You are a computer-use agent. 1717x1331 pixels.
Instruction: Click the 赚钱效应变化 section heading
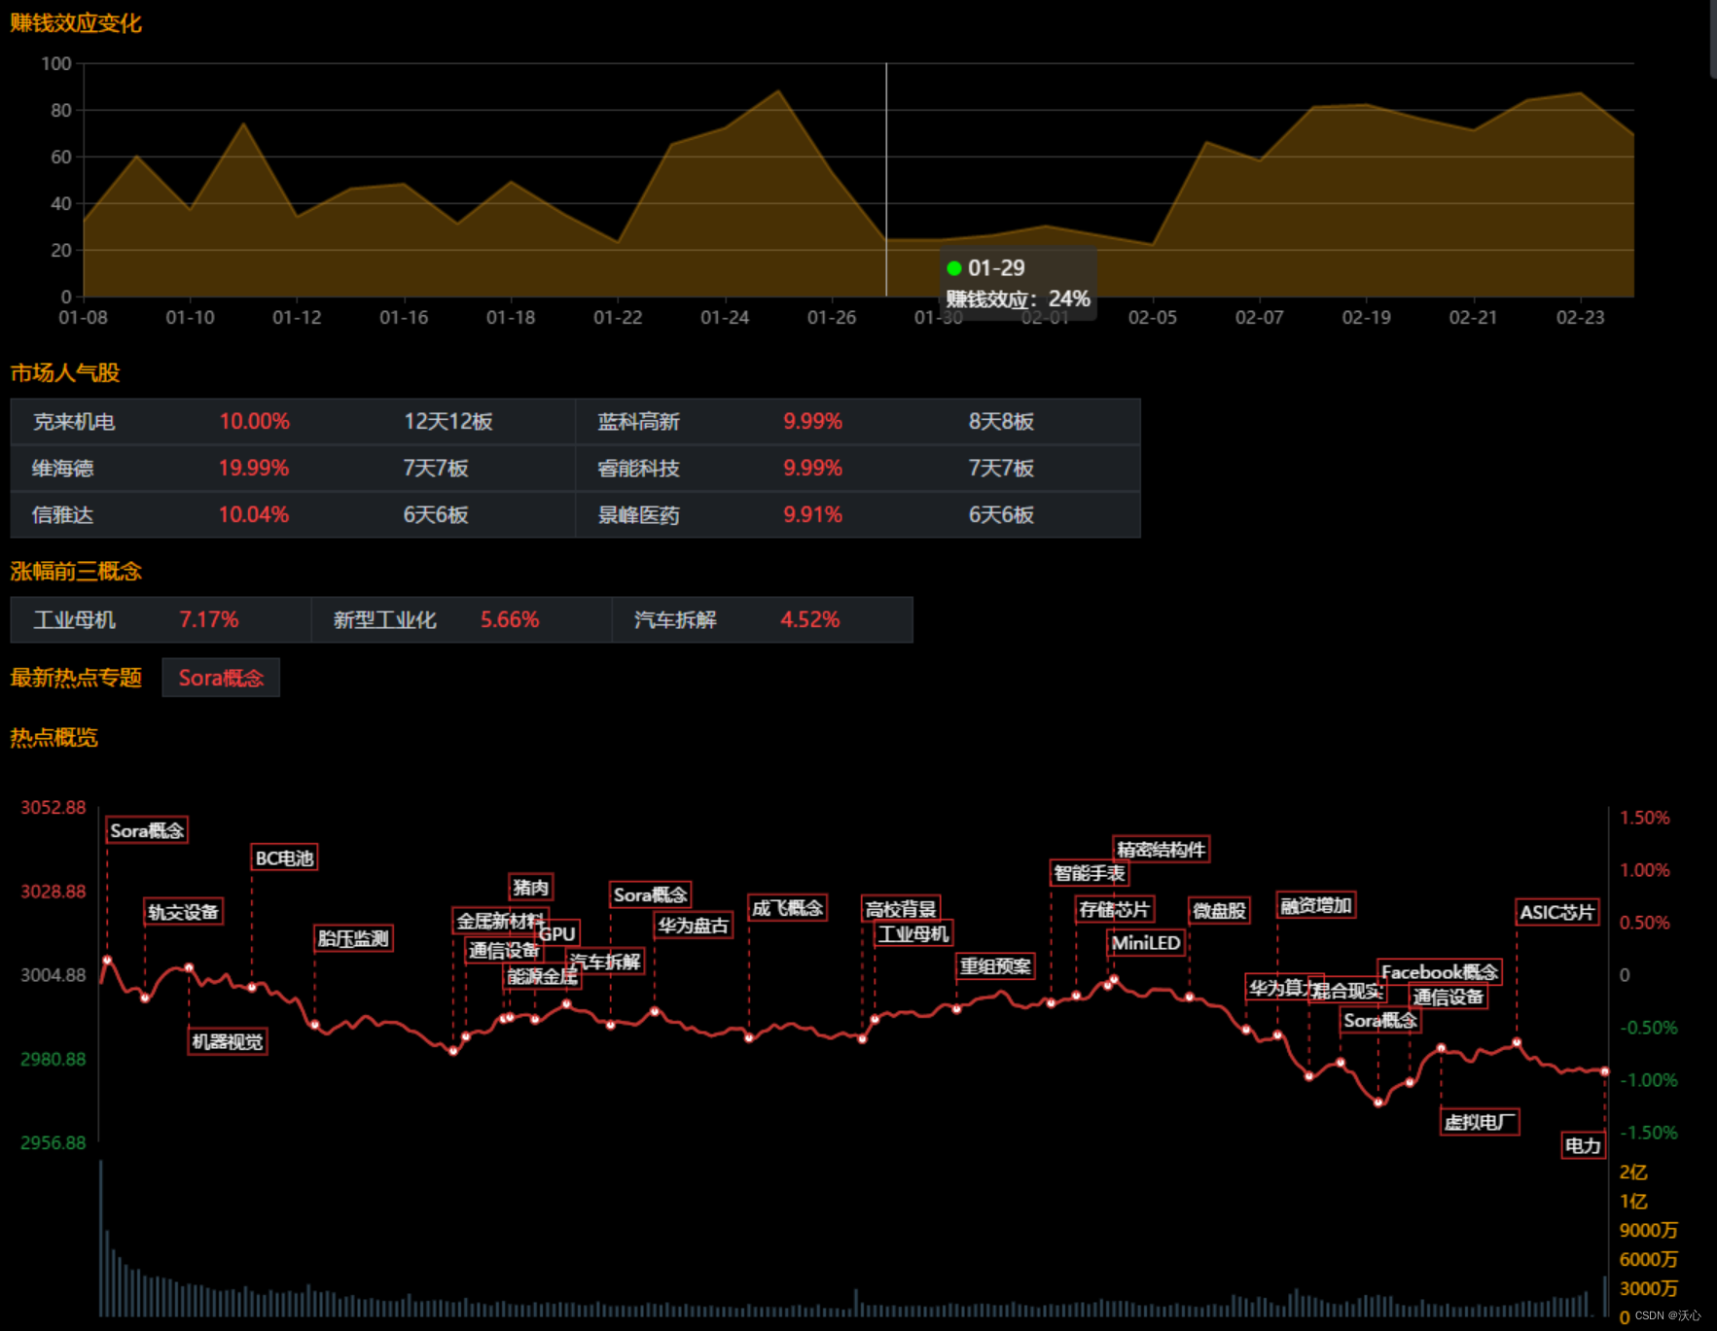76,23
